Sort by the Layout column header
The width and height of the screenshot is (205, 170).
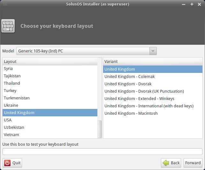coord(50,61)
